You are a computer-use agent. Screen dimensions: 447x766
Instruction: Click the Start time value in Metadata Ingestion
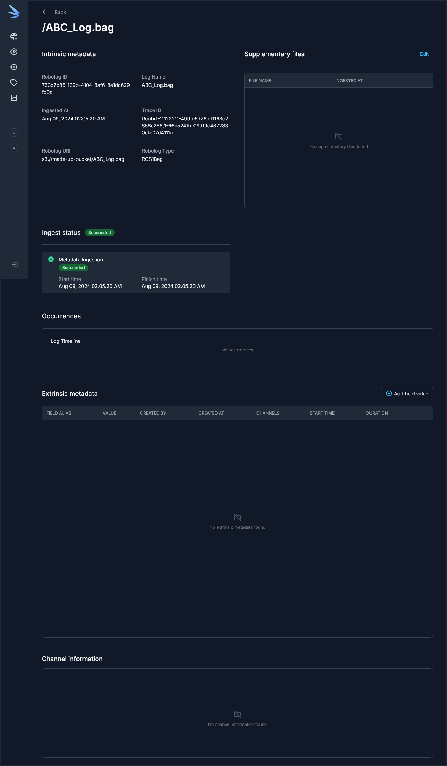pos(90,286)
